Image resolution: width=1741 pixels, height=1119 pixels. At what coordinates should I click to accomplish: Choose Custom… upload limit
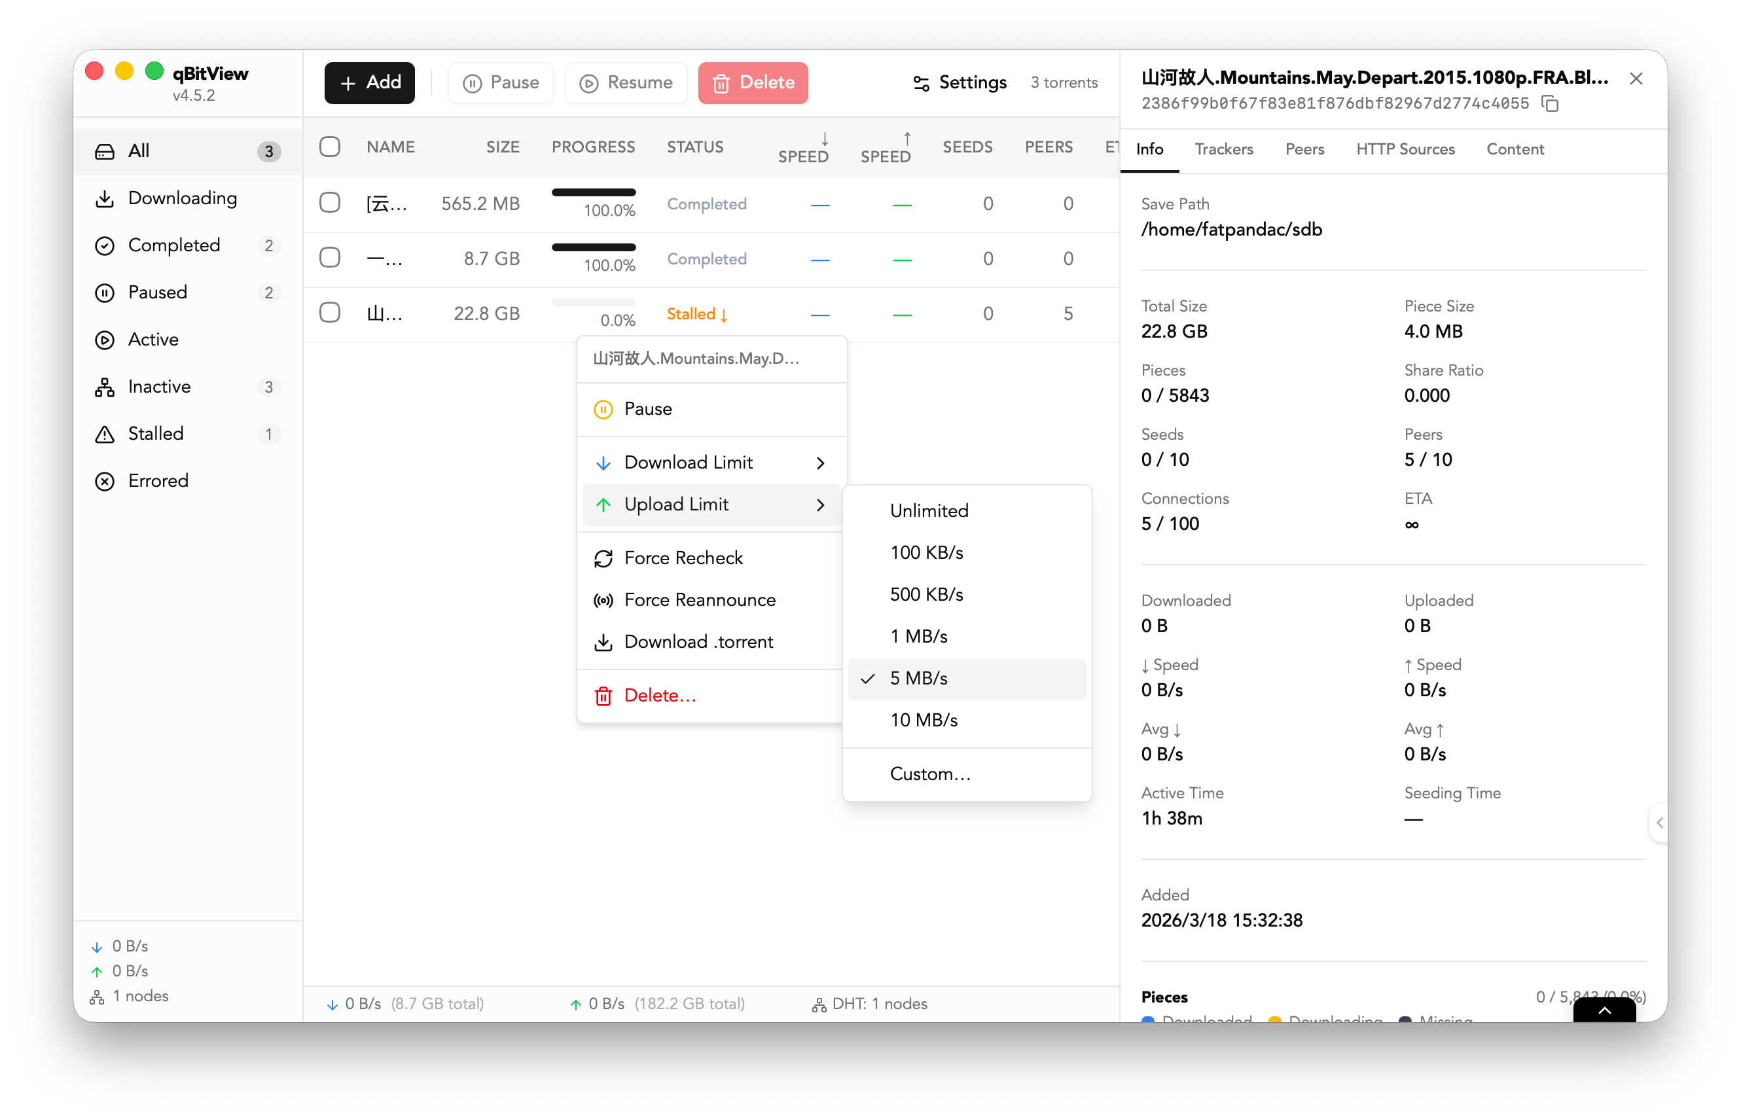(x=967, y=774)
